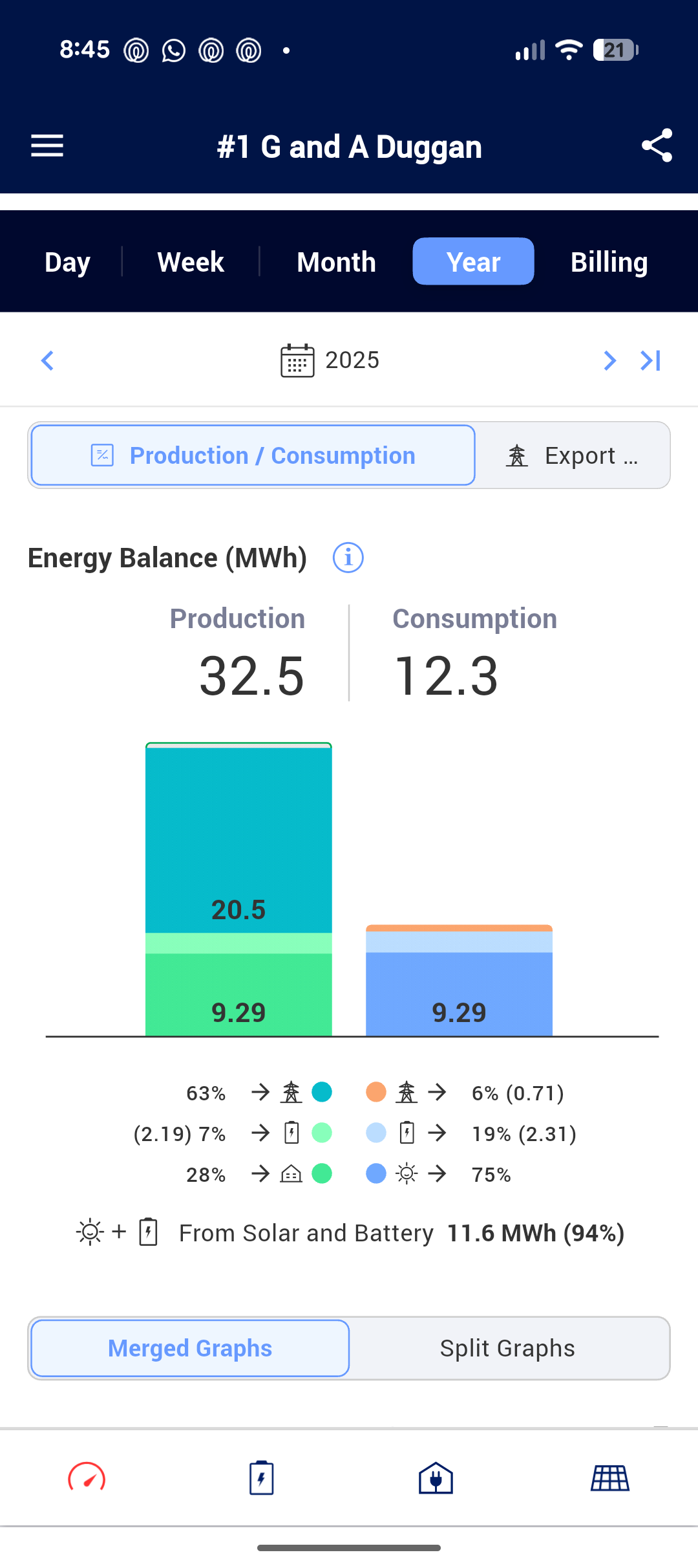This screenshot has width=698, height=1568.
Task: Switch to the Billing tab
Action: tap(609, 262)
